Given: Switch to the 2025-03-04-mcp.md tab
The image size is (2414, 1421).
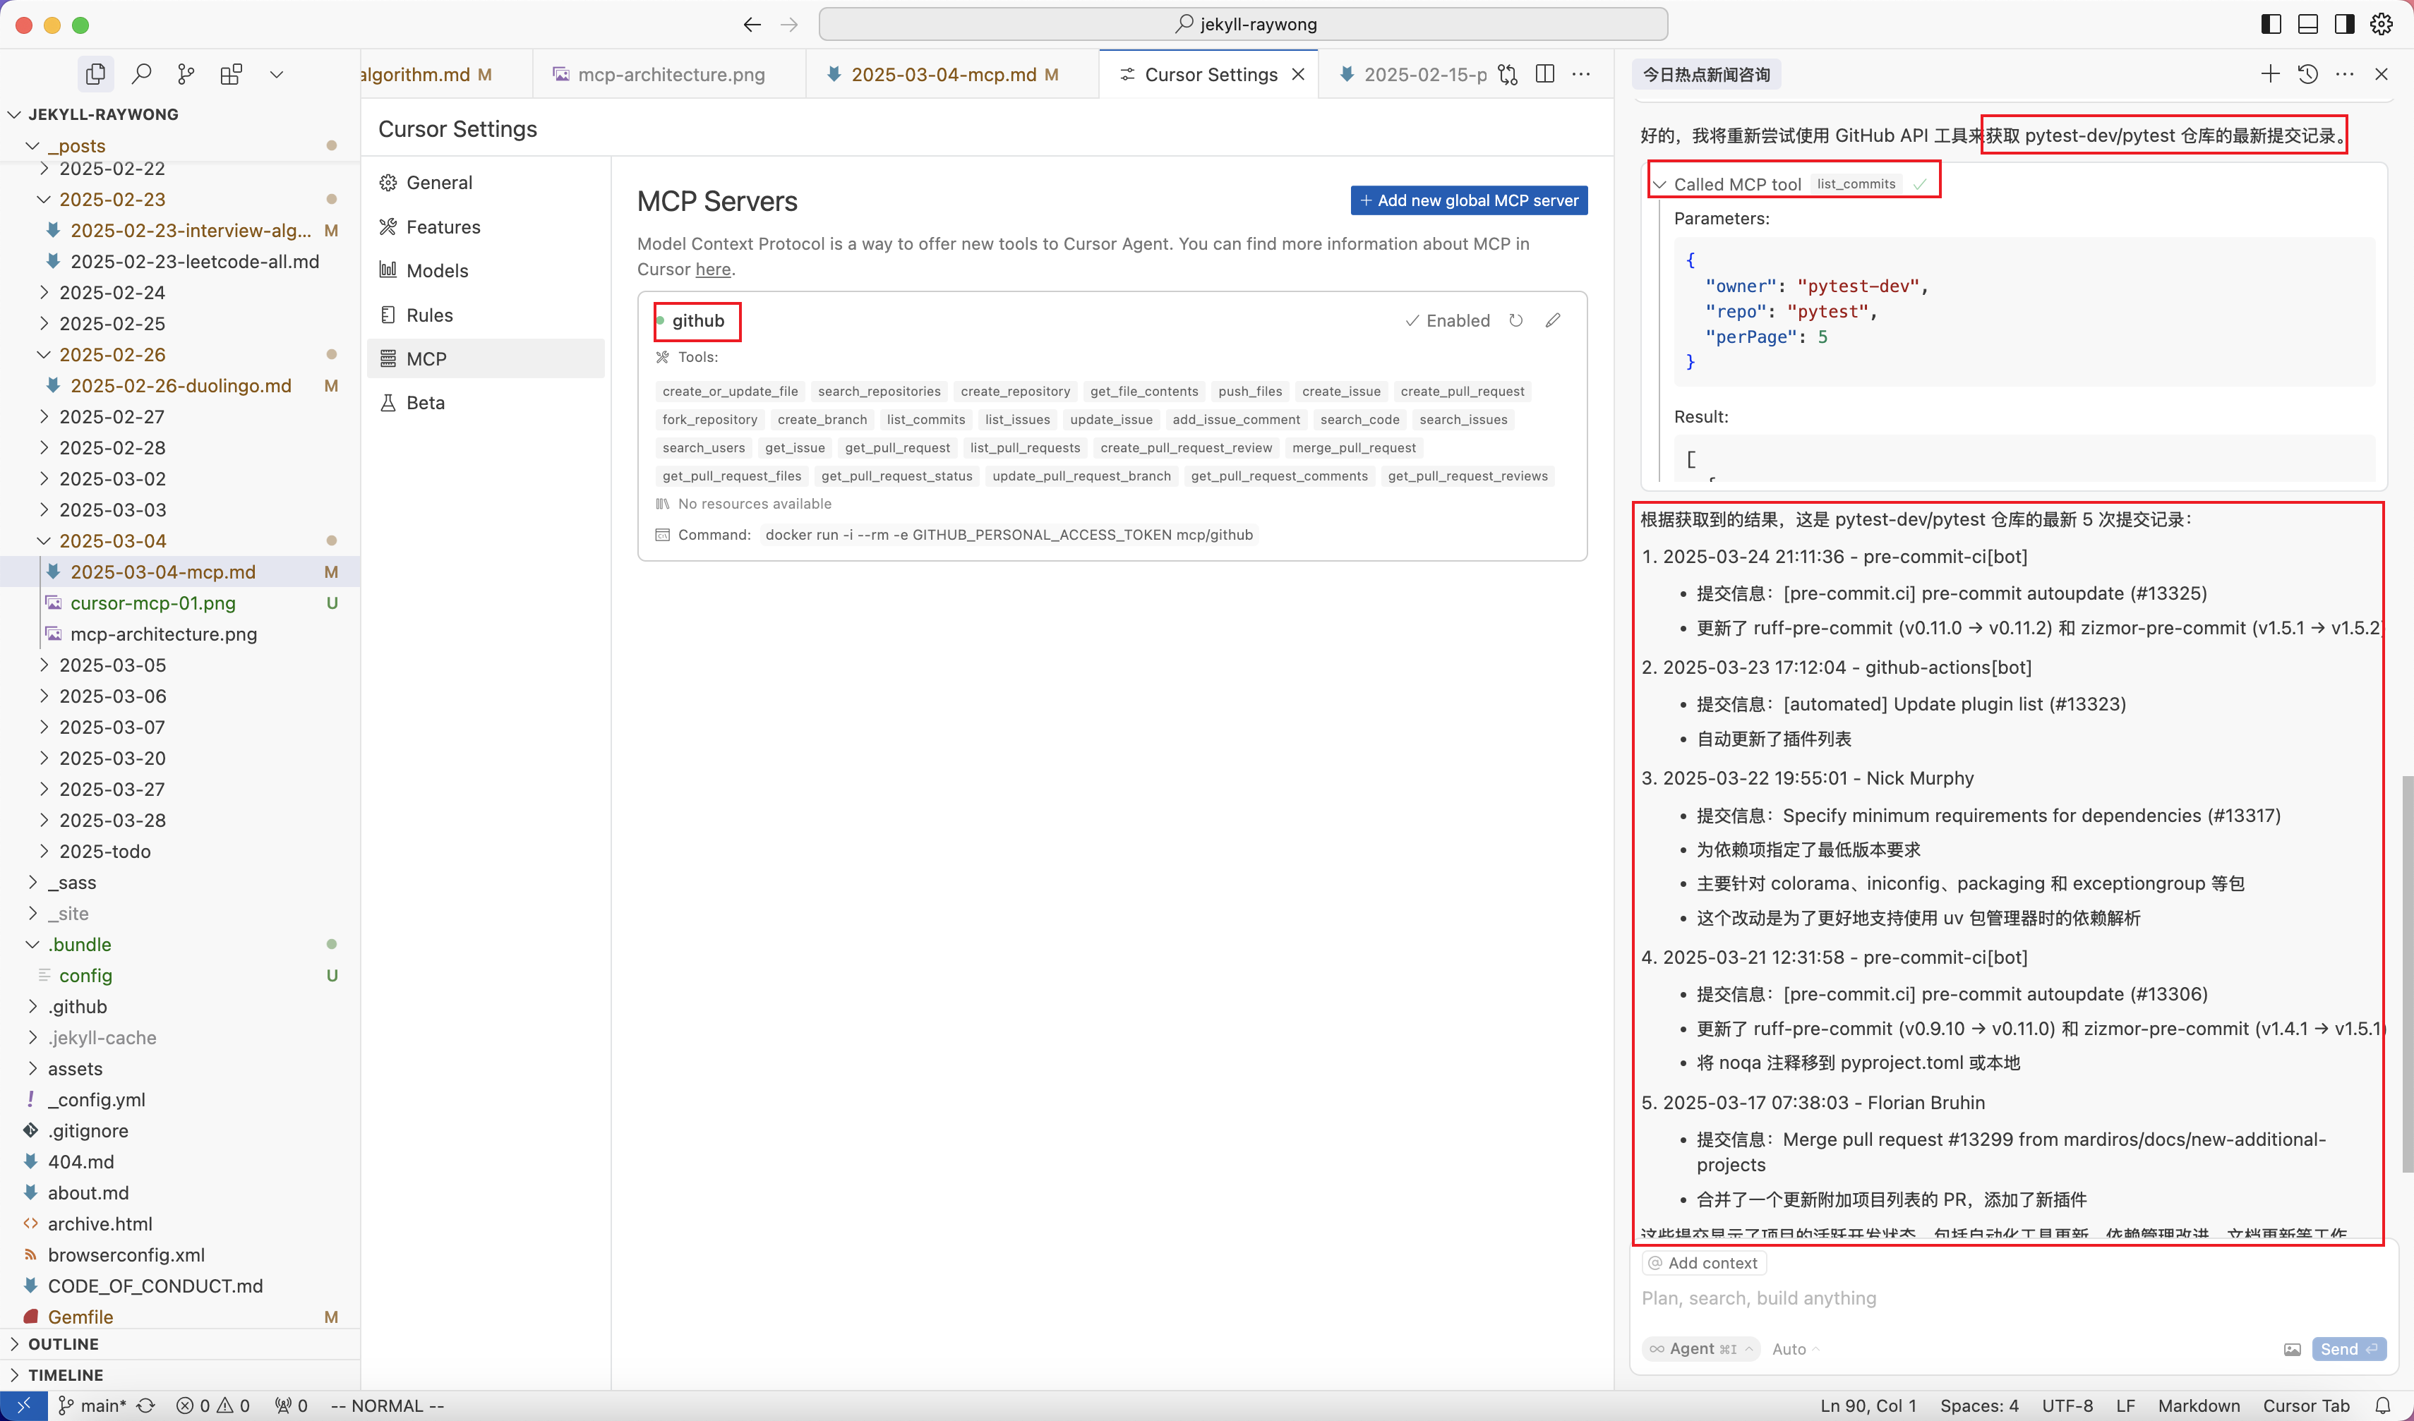Looking at the screenshot, I should pyautogui.click(x=944, y=73).
